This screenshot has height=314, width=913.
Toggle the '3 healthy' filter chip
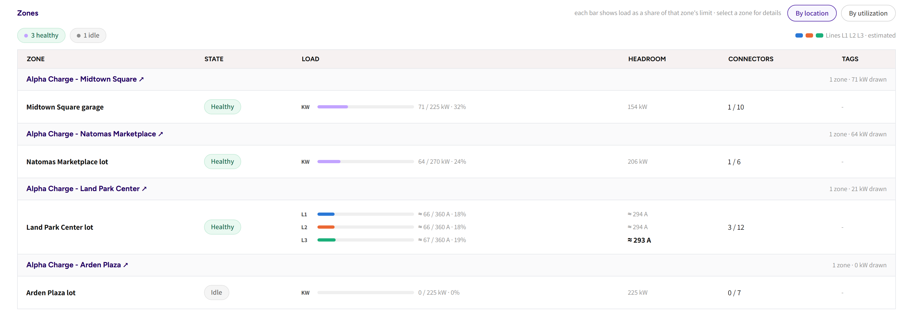41,35
